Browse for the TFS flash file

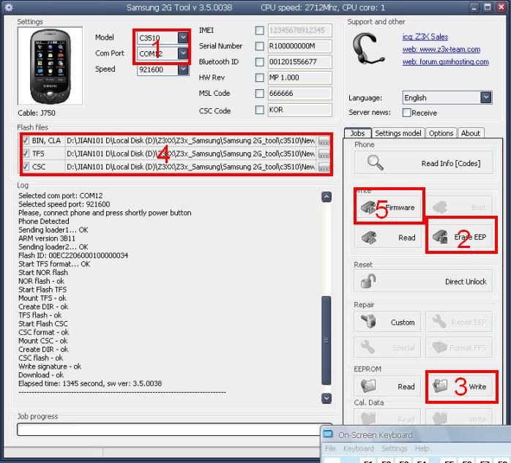[324, 154]
